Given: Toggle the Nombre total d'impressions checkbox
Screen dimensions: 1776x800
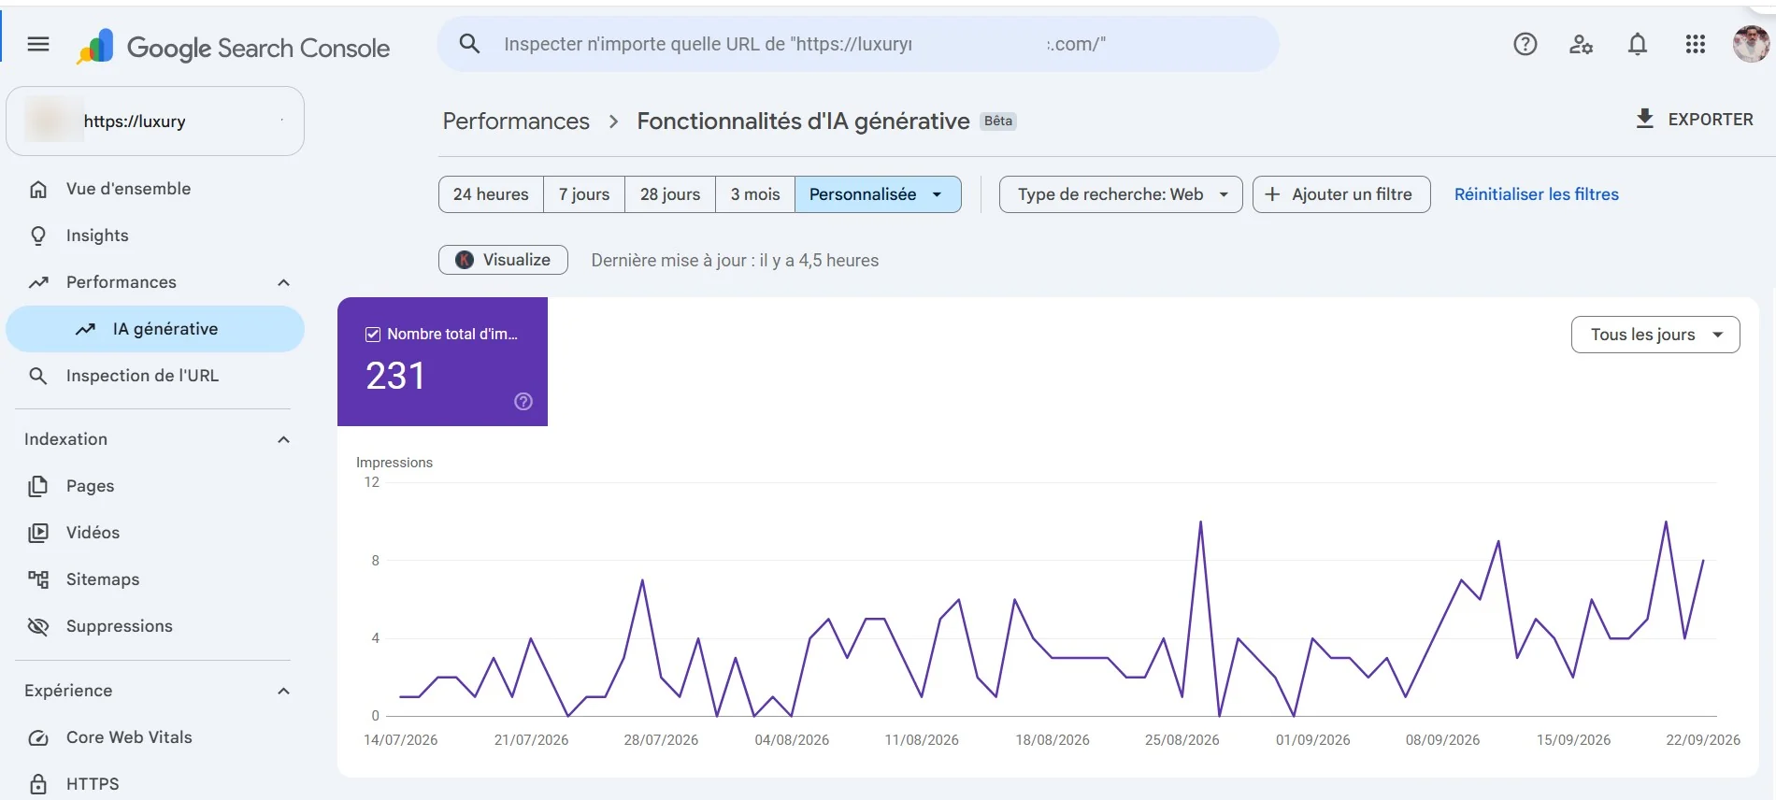Looking at the screenshot, I should 373,334.
